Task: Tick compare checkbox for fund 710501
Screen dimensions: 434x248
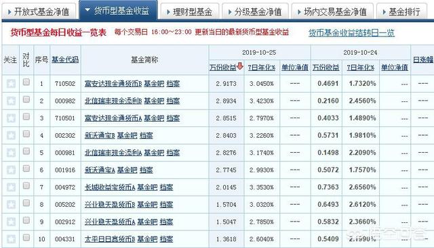Action: (26, 116)
